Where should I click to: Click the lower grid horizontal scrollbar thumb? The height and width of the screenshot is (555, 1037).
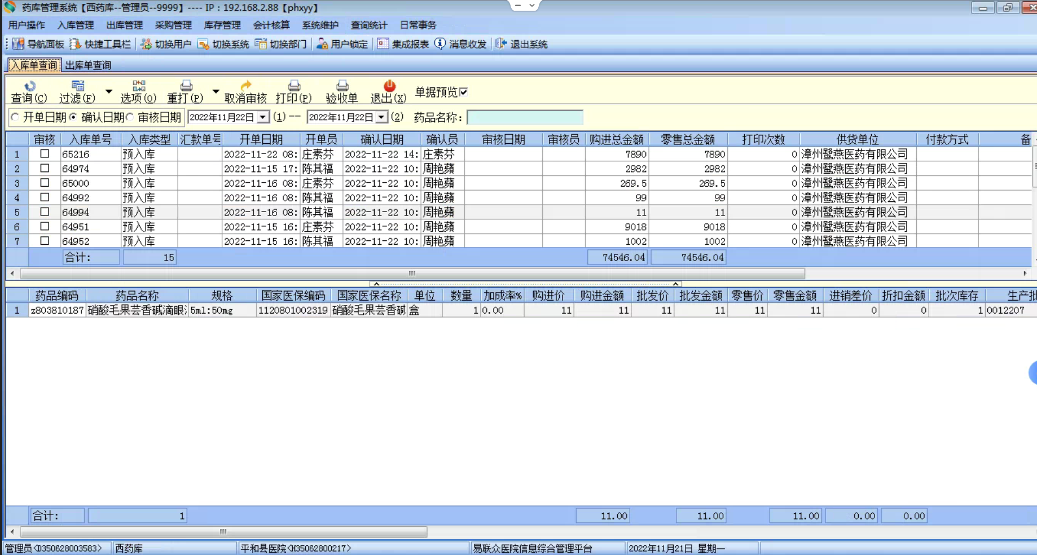[223, 532]
